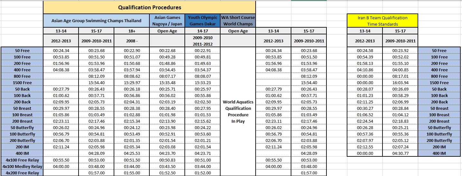Image resolution: width=462 pixels, height=176 pixels.
Task: Click the Iran B 50 Free time 00:24.58
Action: (x=365, y=50)
